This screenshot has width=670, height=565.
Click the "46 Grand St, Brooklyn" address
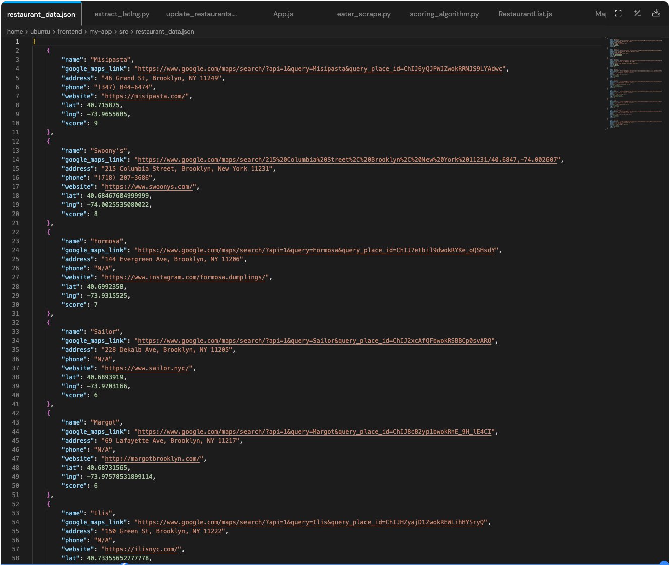click(x=161, y=78)
